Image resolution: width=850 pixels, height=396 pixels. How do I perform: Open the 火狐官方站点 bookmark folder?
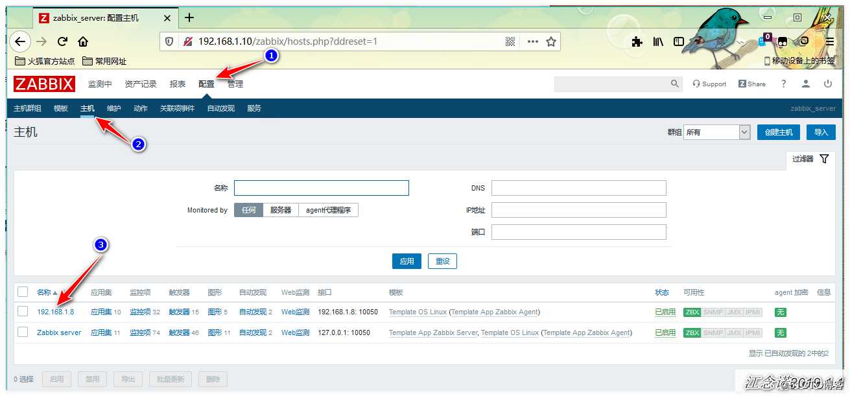point(44,62)
